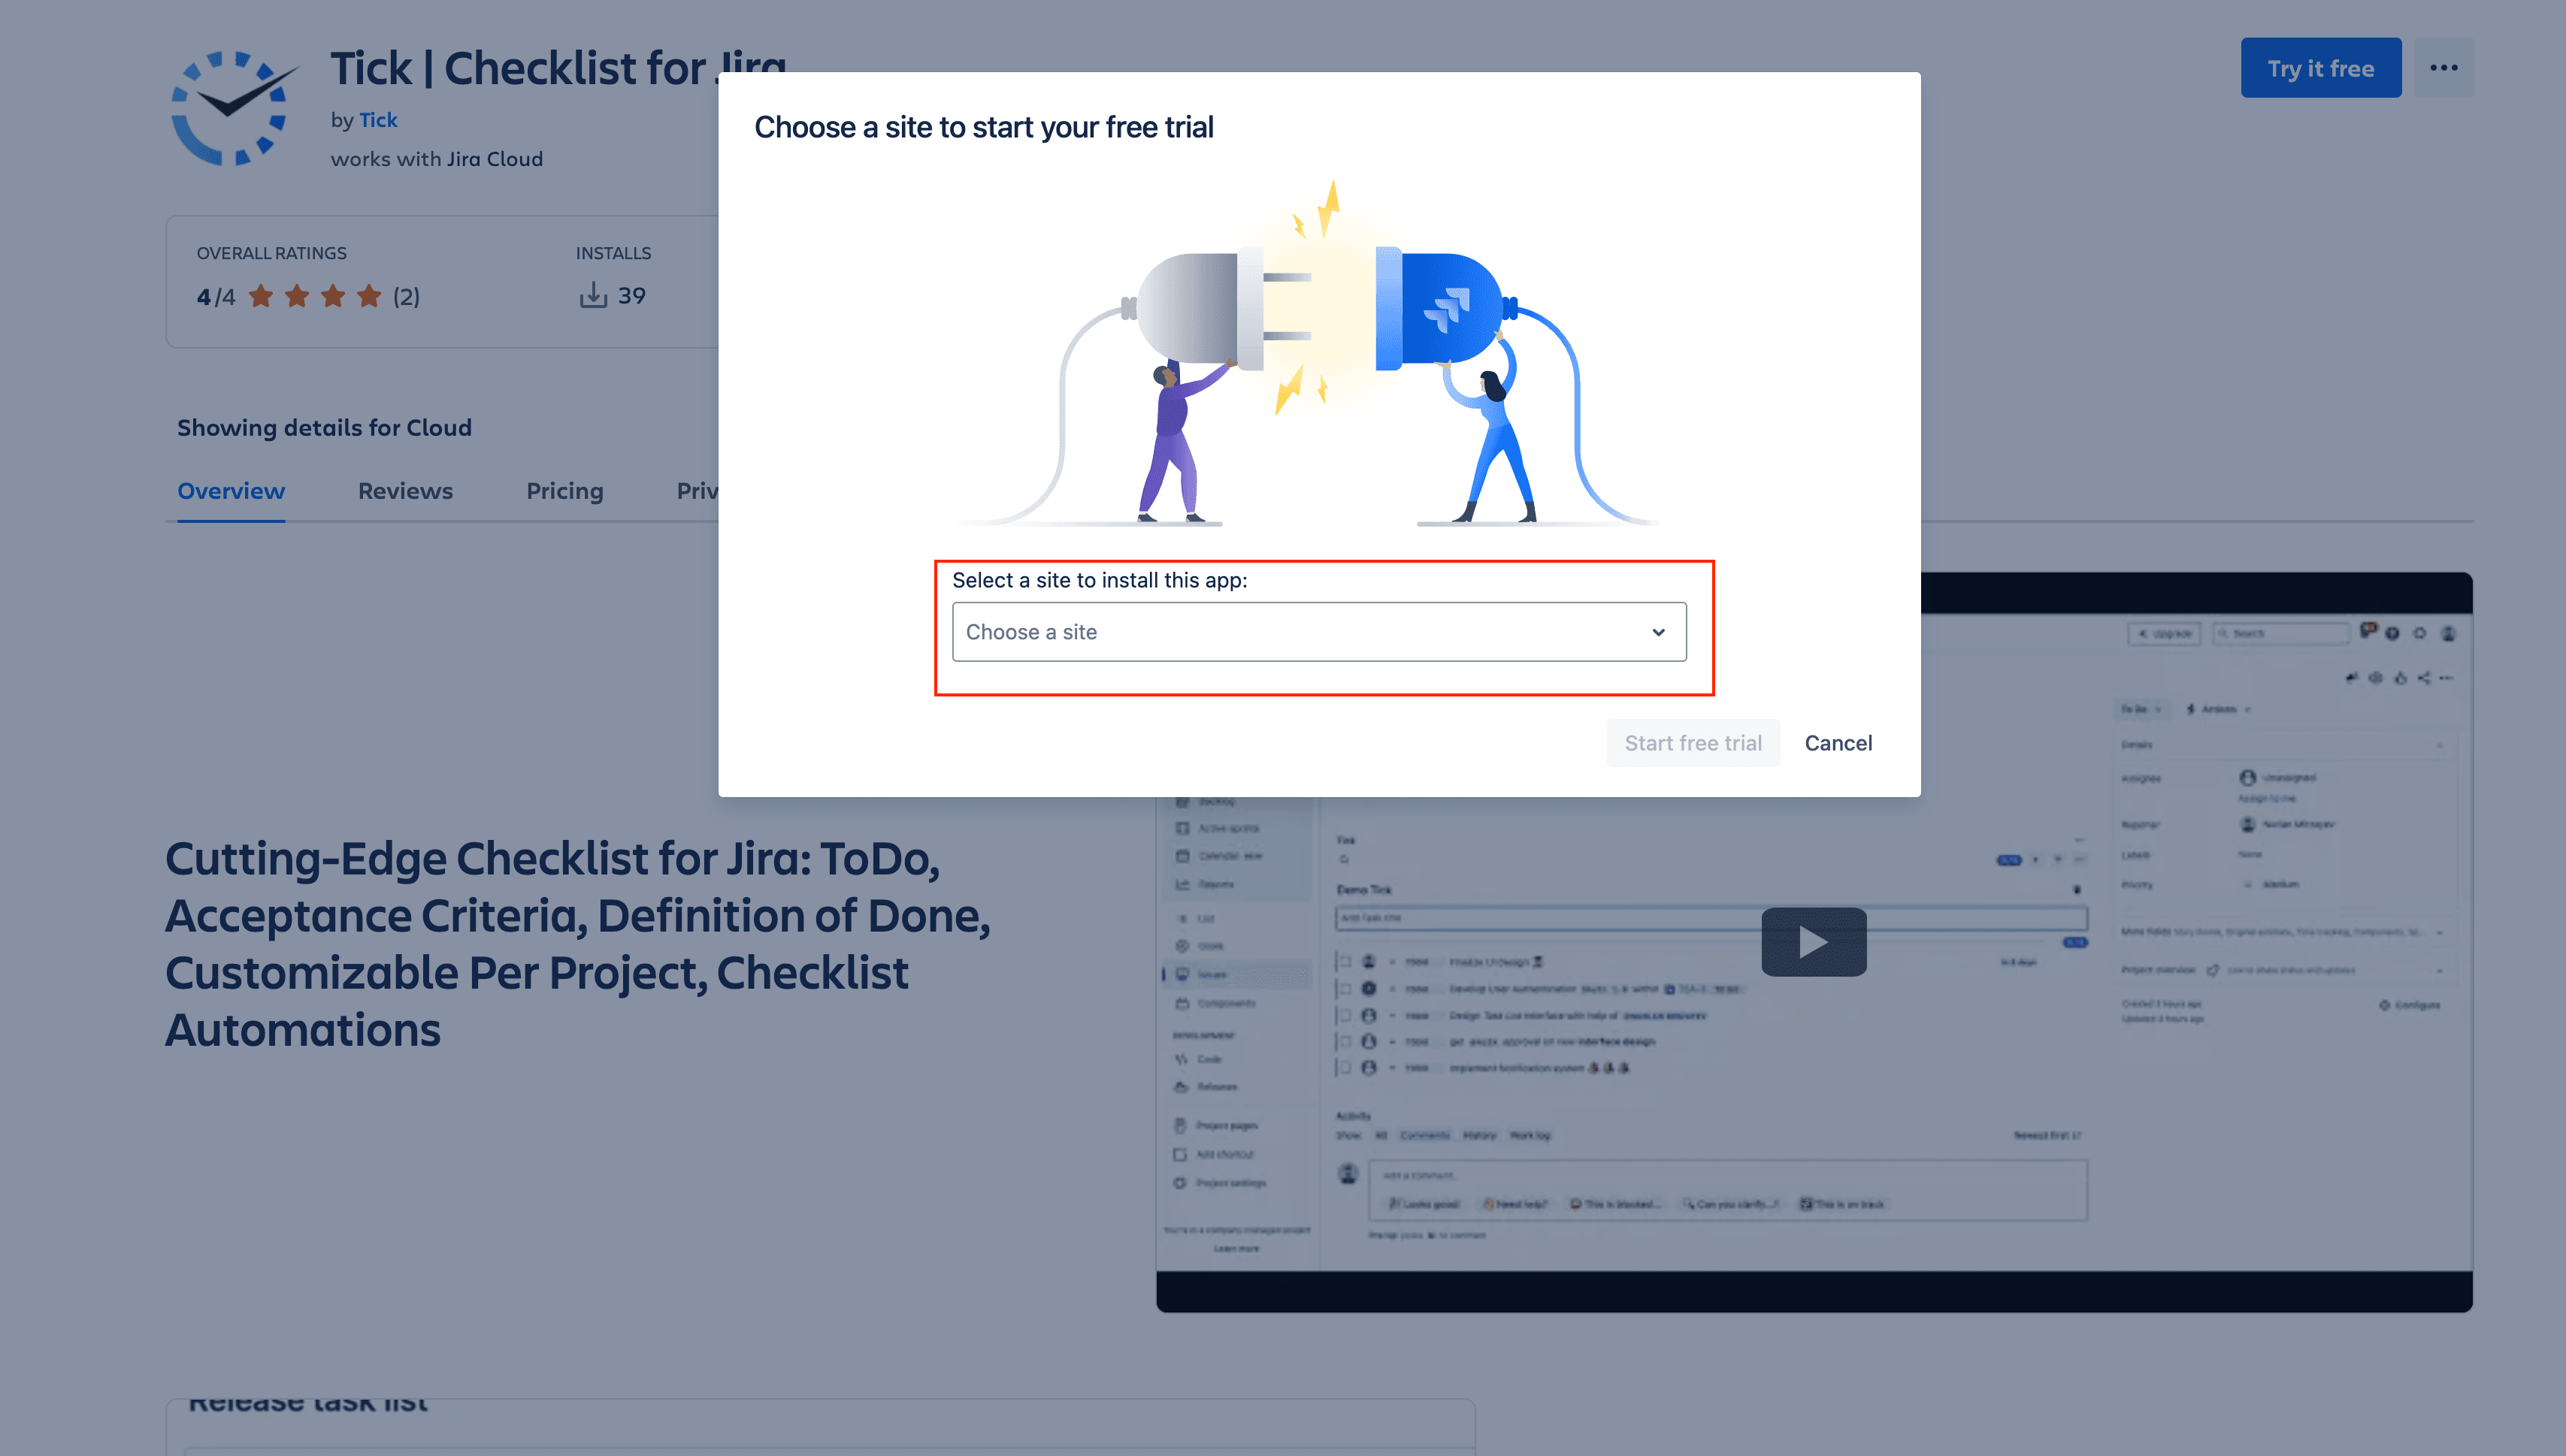Play the demo video
This screenshot has height=1456, width=2566.
point(1814,942)
